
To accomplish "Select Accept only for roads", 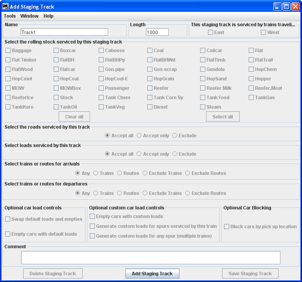I will (x=139, y=136).
